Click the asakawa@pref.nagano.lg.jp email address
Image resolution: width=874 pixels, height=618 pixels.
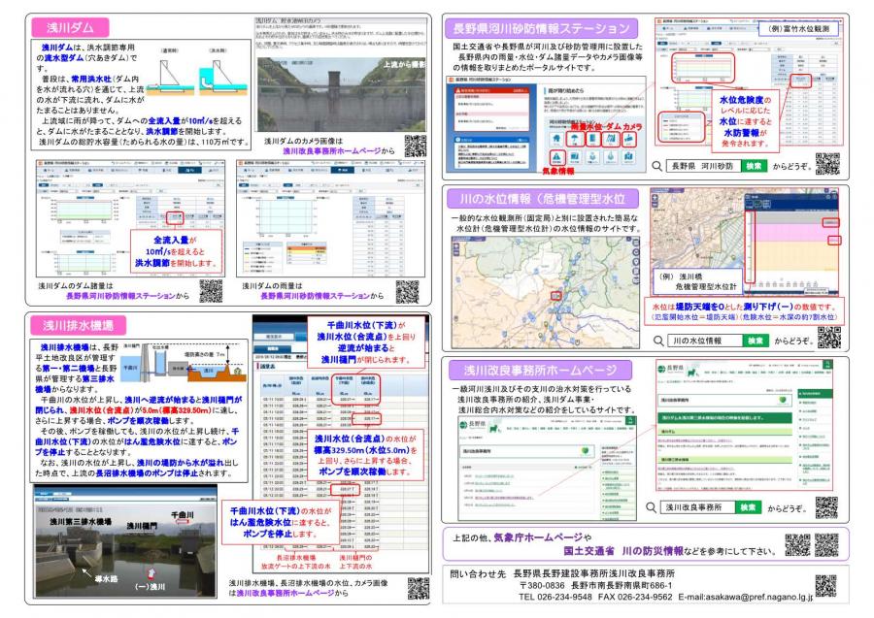759,597
